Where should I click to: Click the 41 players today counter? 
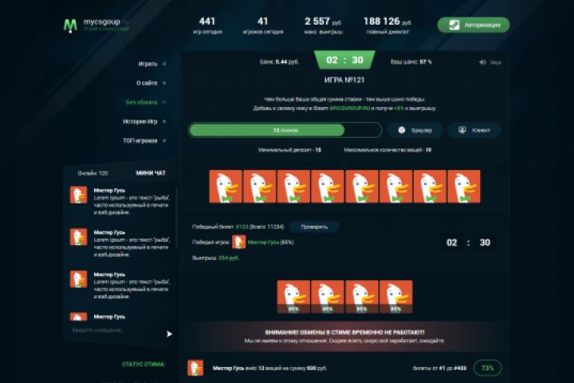coord(263,25)
